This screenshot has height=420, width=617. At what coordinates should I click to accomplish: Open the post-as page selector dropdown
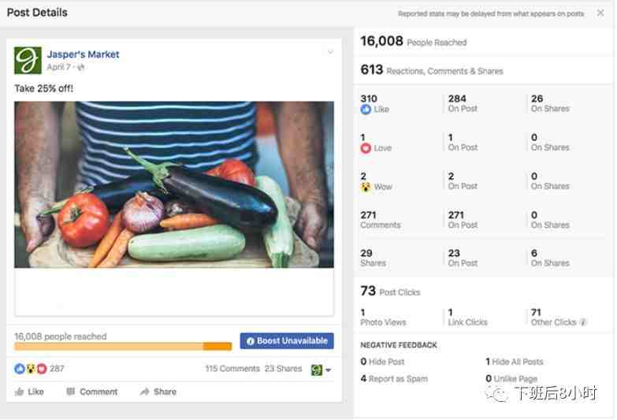pos(321,370)
